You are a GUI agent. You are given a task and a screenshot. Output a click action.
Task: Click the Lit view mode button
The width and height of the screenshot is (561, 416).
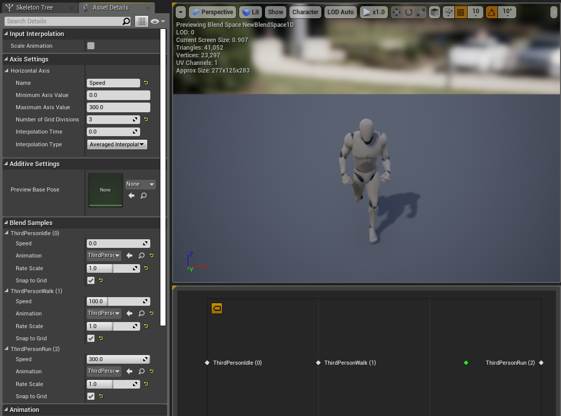tap(250, 12)
